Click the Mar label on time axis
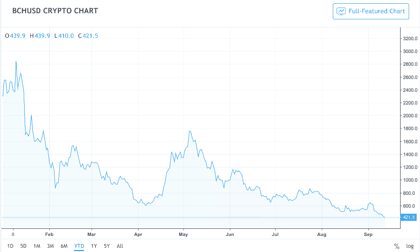420x252 pixels. [x=91, y=235]
